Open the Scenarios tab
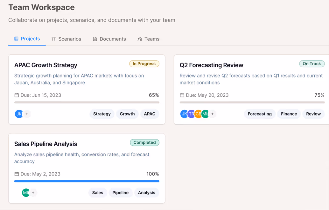The image size is (329, 210). (x=66, y=39)
